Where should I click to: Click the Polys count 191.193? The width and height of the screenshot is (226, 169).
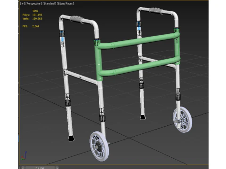coord(37,15)
